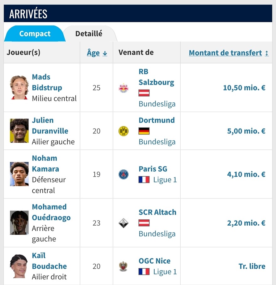Click the German flag under Dortmund
The width and height of the screenshot is (276, 285).
coord(144,131)
